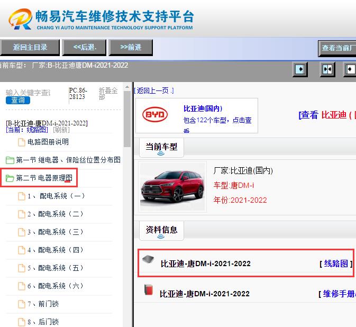This screenshot has width=356, height=327.
Task: Open 电路图册说明 document in tree
Action: (x=48, y=142)
